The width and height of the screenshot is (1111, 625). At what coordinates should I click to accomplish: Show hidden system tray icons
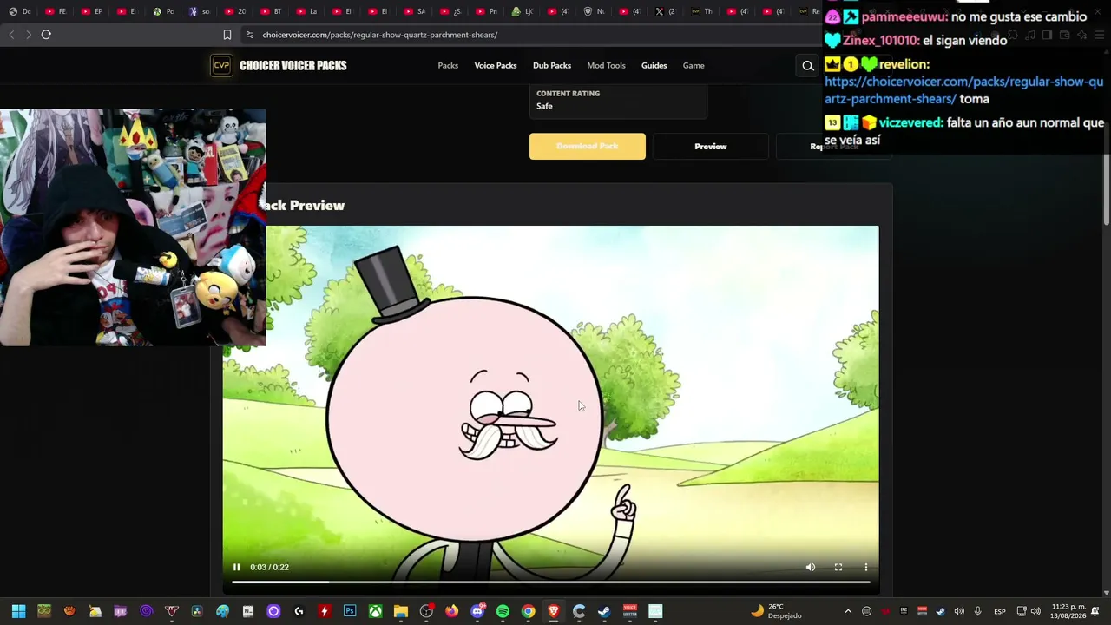tap(848, 611)
